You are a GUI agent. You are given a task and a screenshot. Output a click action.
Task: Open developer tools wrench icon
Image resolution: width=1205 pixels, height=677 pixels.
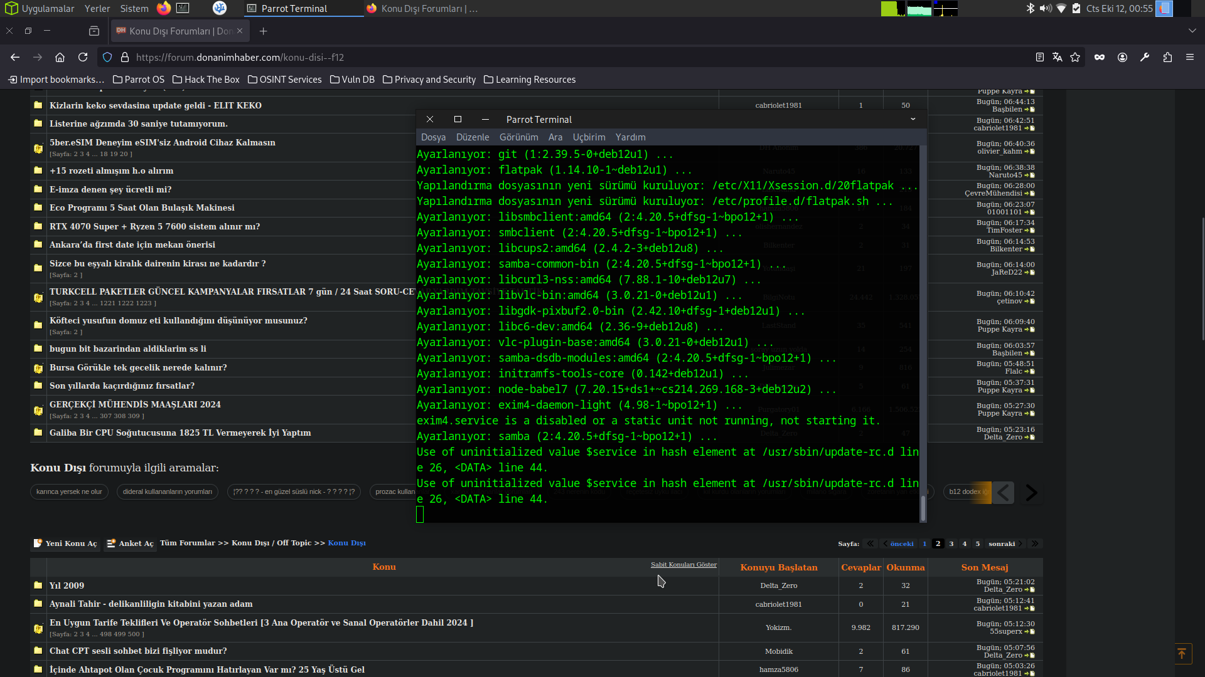(x=1145, y=57)
